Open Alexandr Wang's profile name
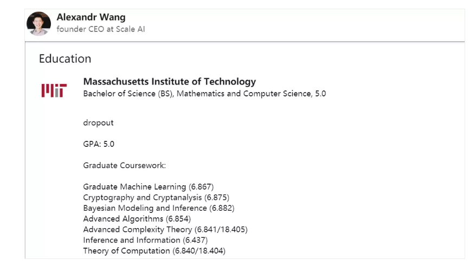 [x=91, y=17]
